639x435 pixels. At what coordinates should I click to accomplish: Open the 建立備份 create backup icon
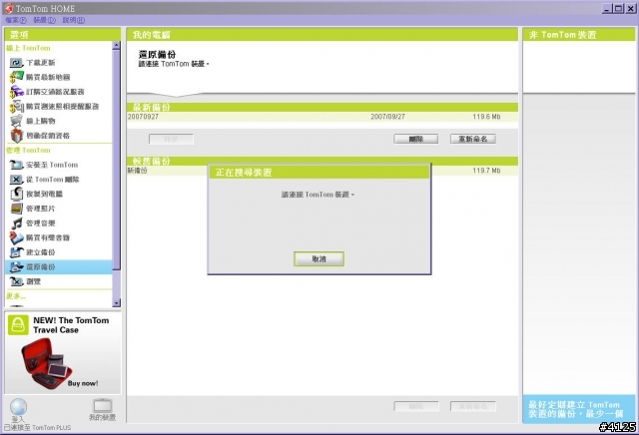point(16,252)
